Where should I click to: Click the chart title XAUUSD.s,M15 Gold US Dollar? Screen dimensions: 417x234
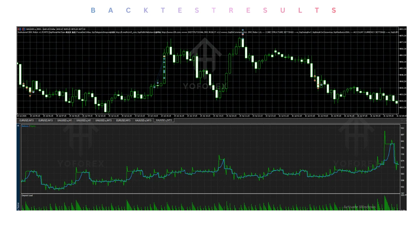click(x=41, y=29)
